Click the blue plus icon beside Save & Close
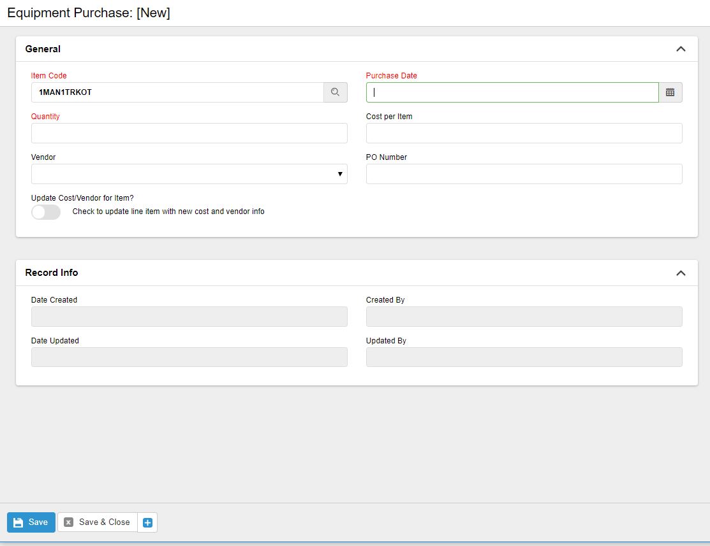This screenshot has height=546, width=710. (147, 522)
